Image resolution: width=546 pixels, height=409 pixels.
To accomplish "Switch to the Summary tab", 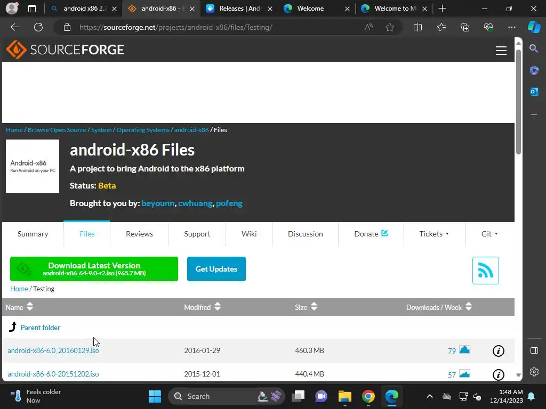I will [x=33, y=234].
